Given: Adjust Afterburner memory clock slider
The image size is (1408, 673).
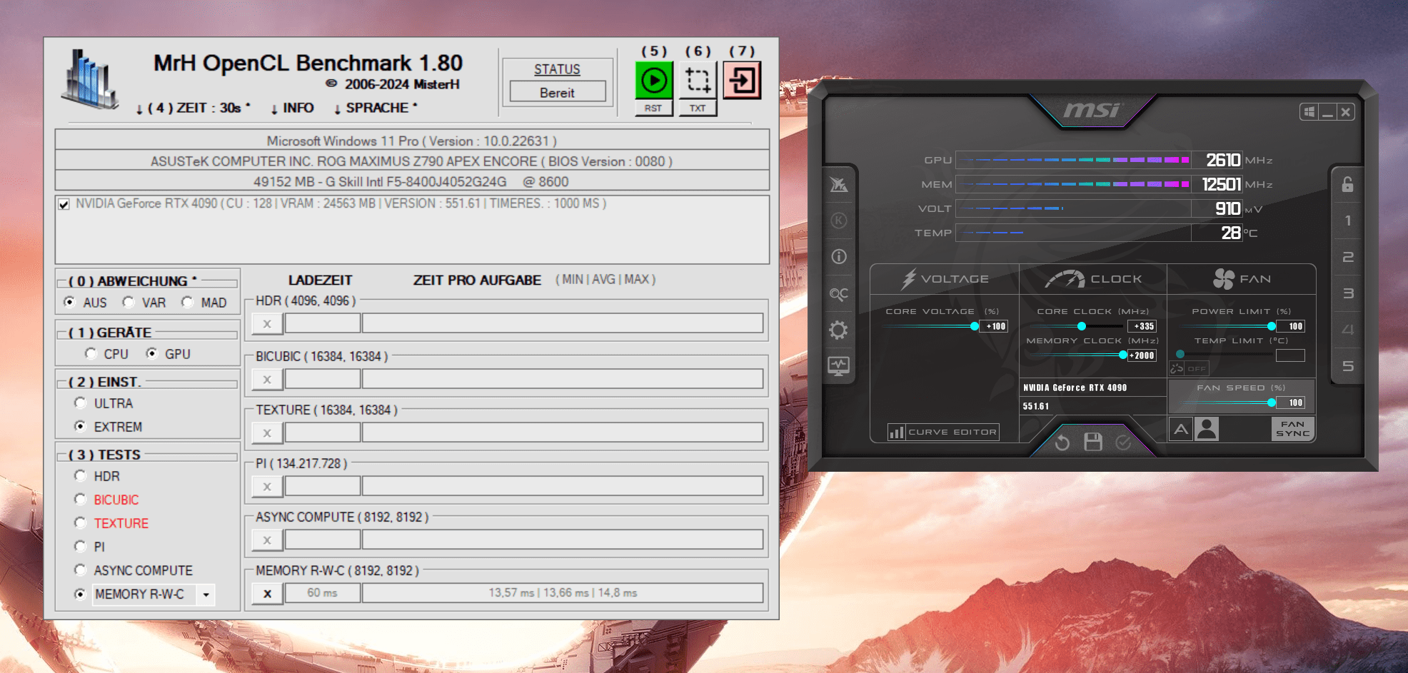Looking at the screenshot, I should [x=1123, y=355].
